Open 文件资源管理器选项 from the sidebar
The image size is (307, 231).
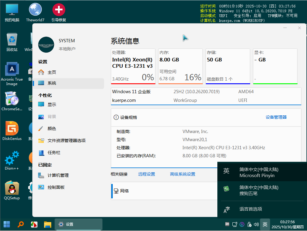66,141
